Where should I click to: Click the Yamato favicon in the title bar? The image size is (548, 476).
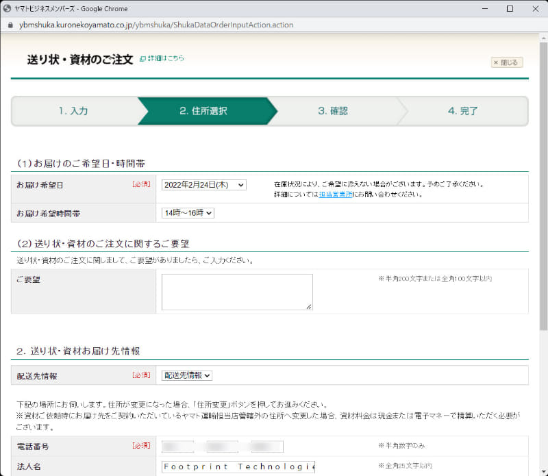click(x=8, y=9)
